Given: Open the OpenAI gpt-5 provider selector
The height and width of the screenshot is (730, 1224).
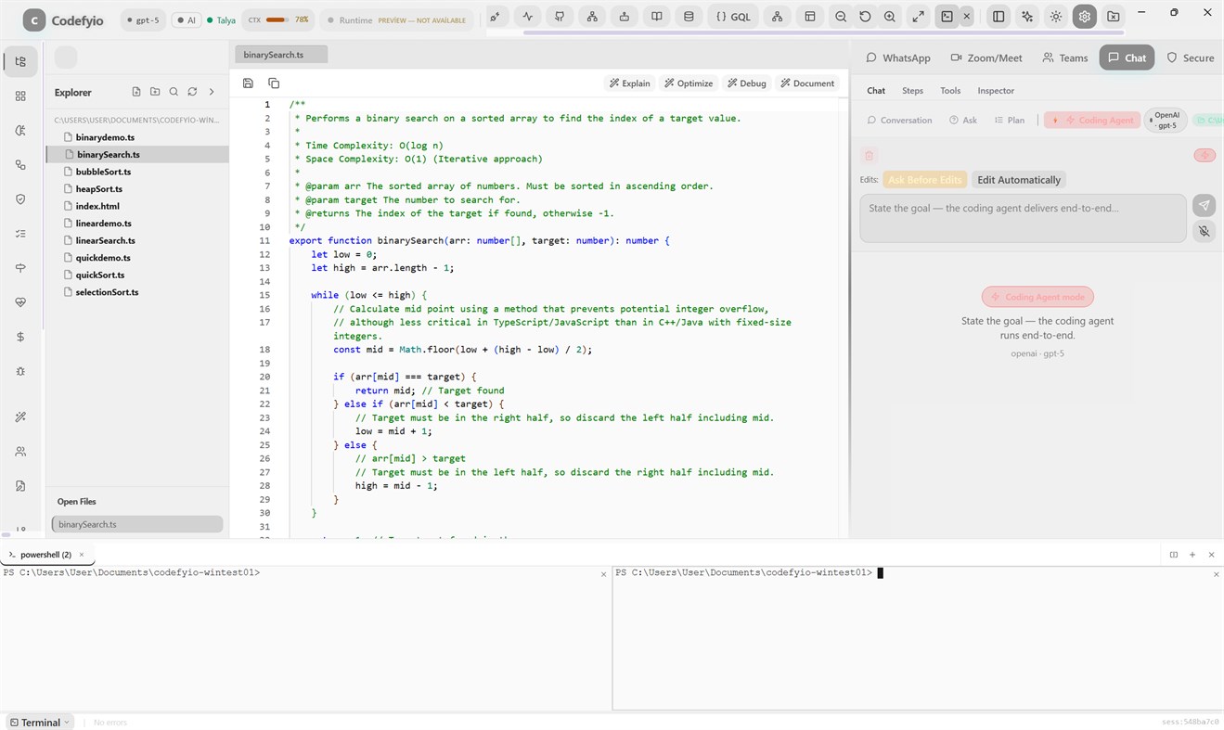Looking at the screenshot, I should click(x=1166, y=121).
